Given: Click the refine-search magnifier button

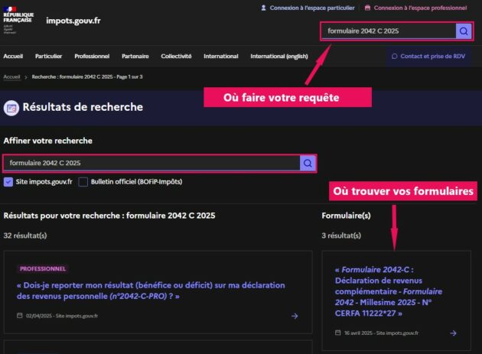Looking at the screenshot, I should click(308, 163).
